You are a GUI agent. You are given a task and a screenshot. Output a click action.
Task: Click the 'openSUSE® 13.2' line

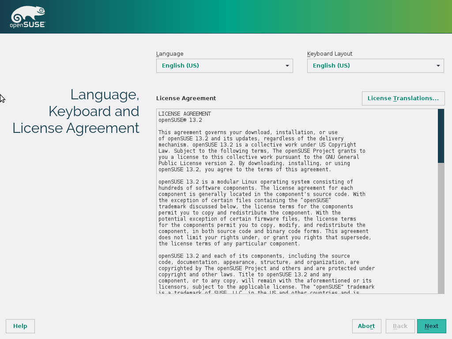(x=180, y=120)
